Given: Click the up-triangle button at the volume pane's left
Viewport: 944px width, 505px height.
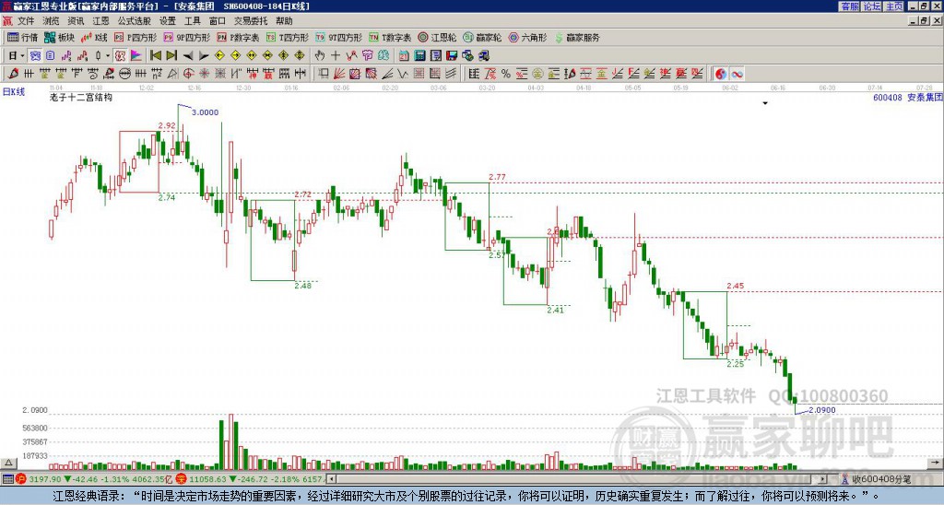Looking at the screenshot, I should (x=8, y=463).
